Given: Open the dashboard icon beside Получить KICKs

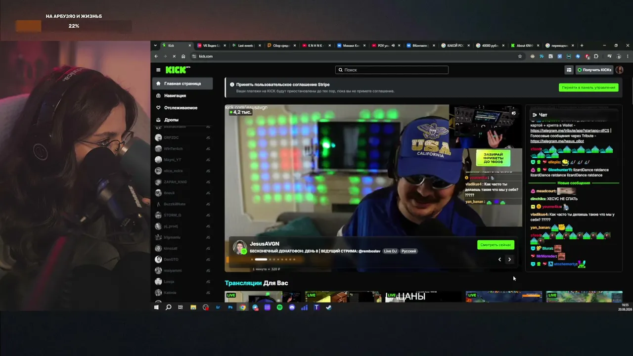Looking at the screenshot, I should [569, 70].
